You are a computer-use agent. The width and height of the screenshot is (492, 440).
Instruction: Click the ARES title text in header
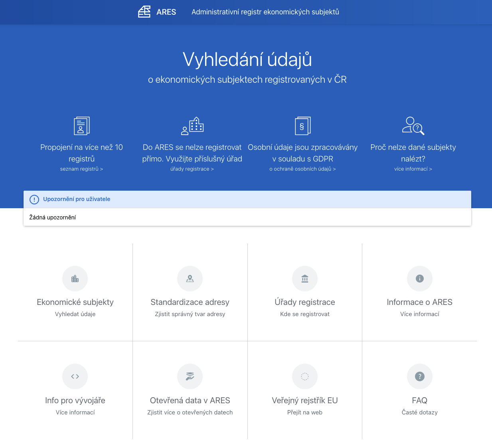[x=166, y=12]
